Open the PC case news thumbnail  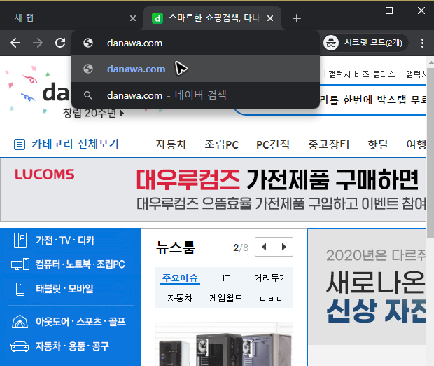[224, 344]
